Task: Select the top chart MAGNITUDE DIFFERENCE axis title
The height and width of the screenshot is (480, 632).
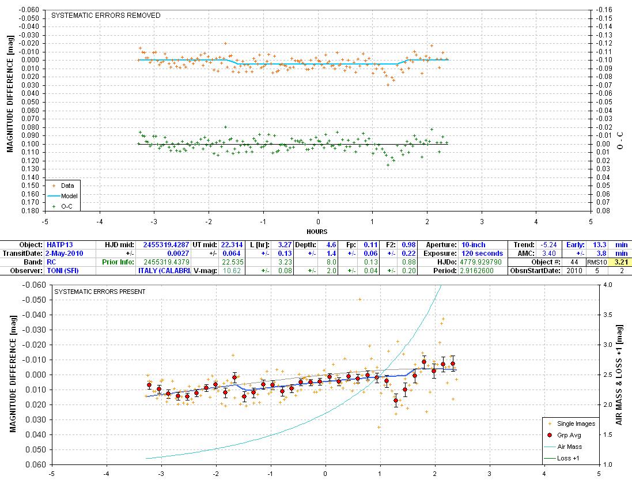Action: [10, 94]
